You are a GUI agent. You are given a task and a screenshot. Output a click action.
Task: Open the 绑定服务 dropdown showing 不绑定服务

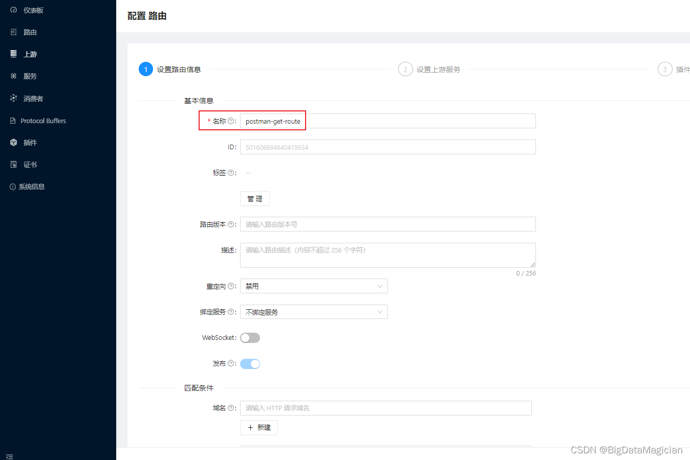[x=314, y=312]
